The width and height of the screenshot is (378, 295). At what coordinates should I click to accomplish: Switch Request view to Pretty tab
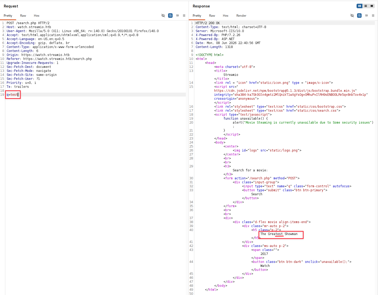[x=8, y=16]
